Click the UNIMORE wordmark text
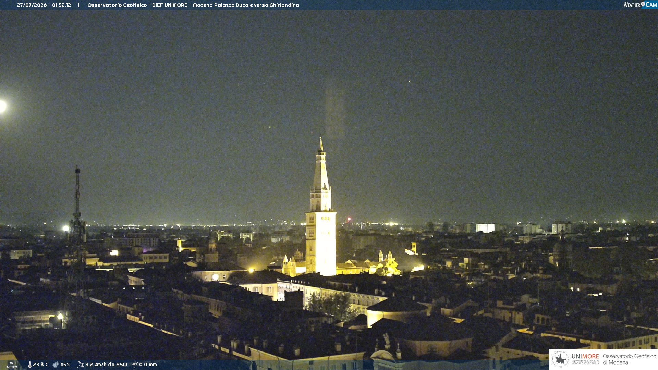This screenshot has height=370, width=658. click(585, 356)
